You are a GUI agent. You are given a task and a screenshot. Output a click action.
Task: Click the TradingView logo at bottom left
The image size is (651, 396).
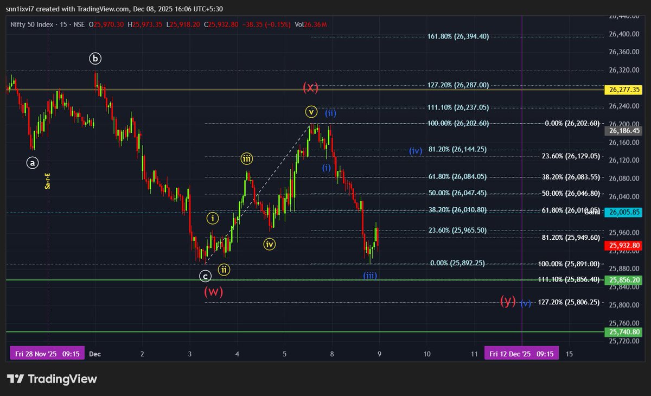(x=52, y=379)
